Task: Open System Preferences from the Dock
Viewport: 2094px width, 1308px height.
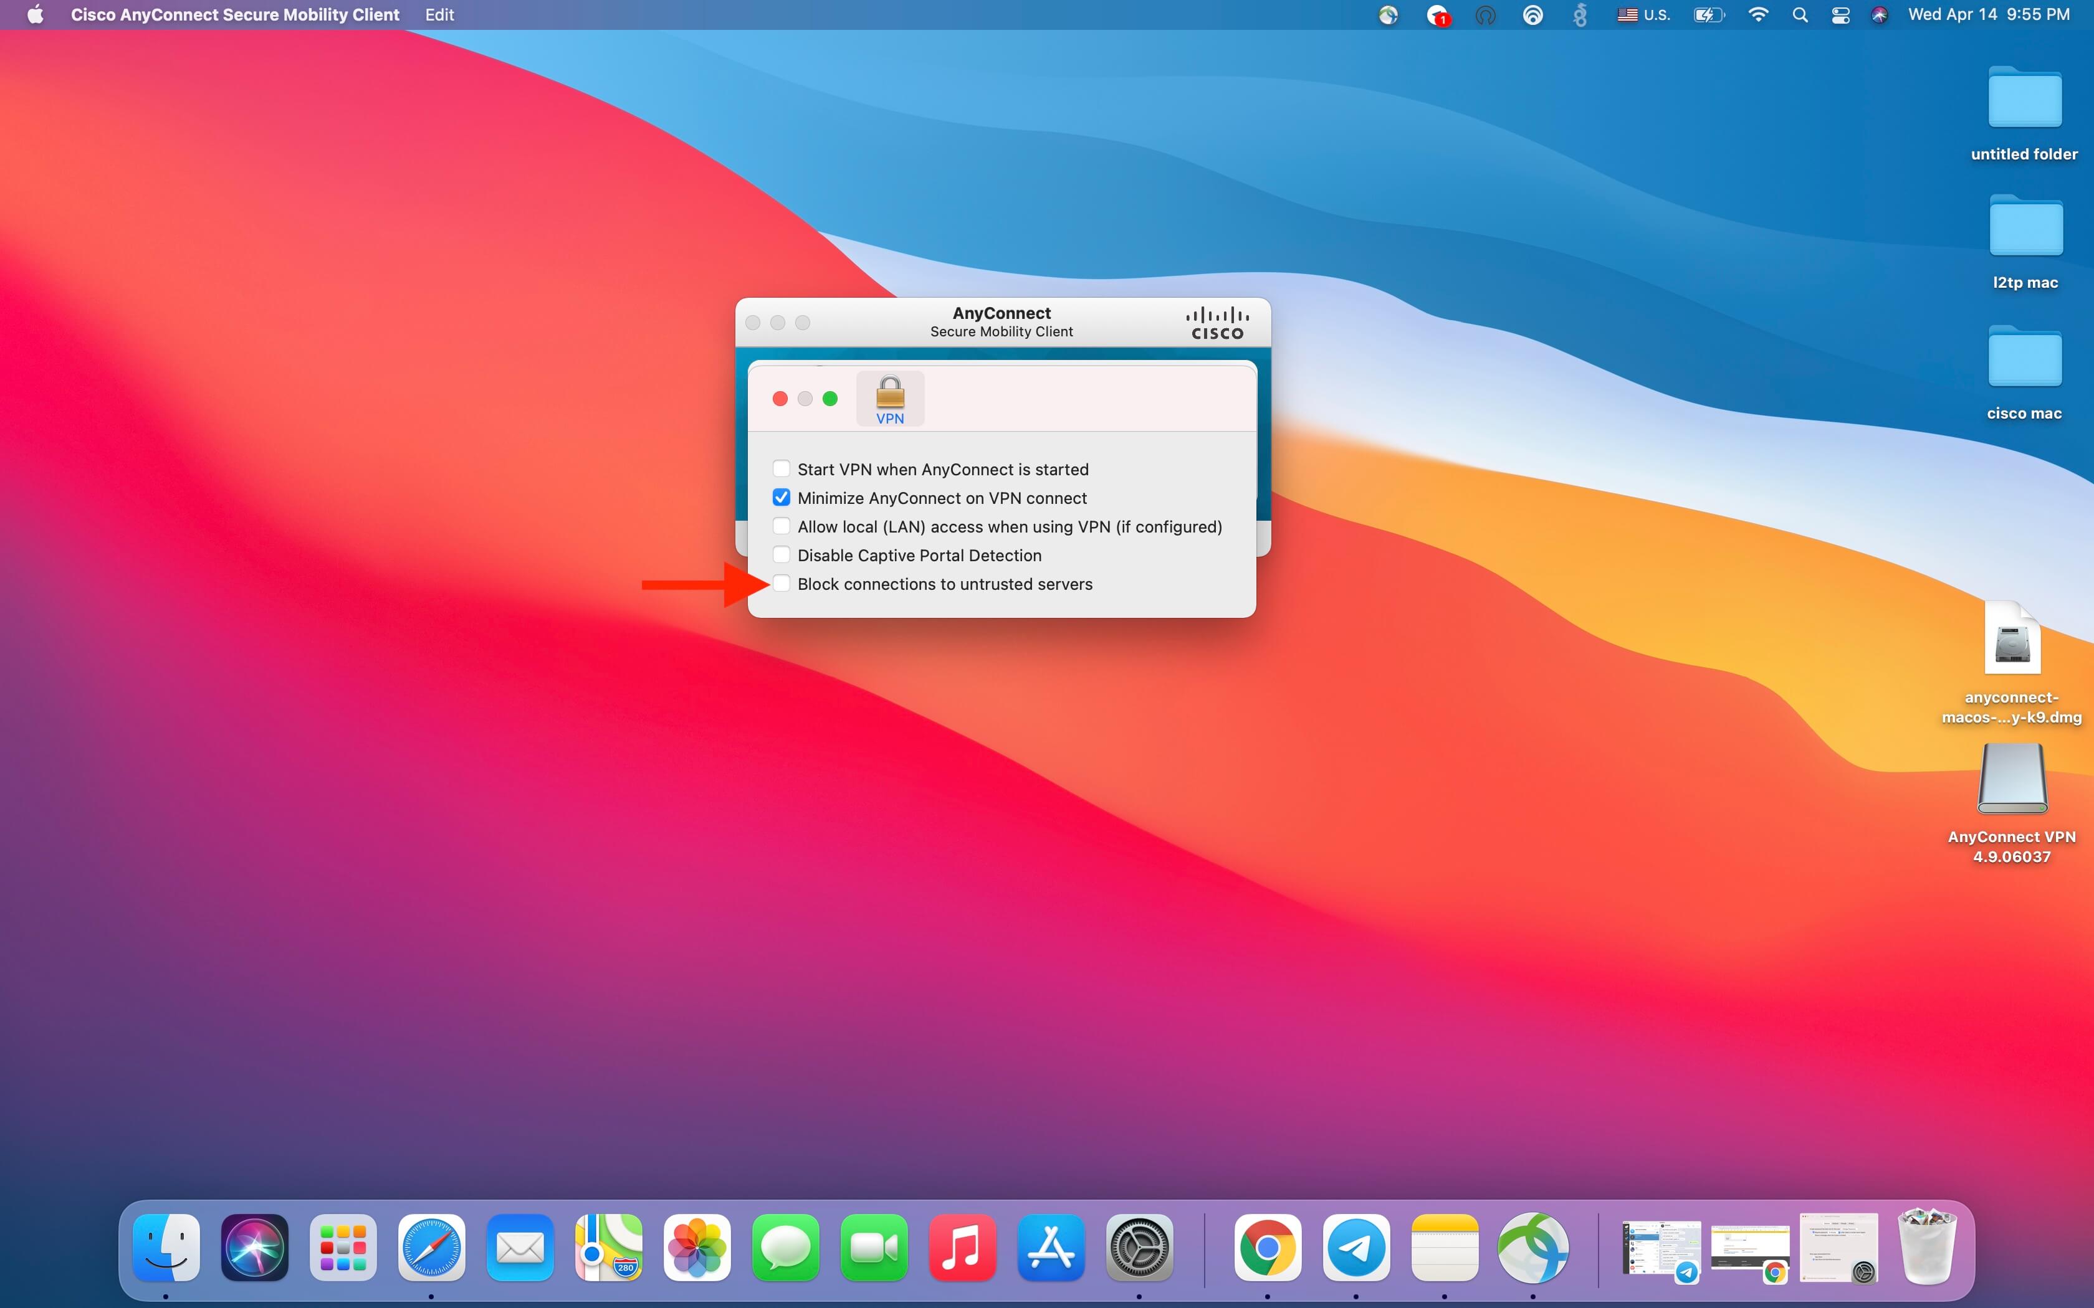Action: [x=1139, y=1248]
